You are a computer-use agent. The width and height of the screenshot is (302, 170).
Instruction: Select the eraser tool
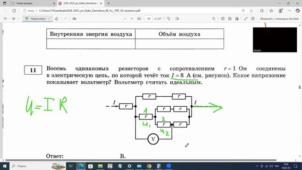pos(57,19)
